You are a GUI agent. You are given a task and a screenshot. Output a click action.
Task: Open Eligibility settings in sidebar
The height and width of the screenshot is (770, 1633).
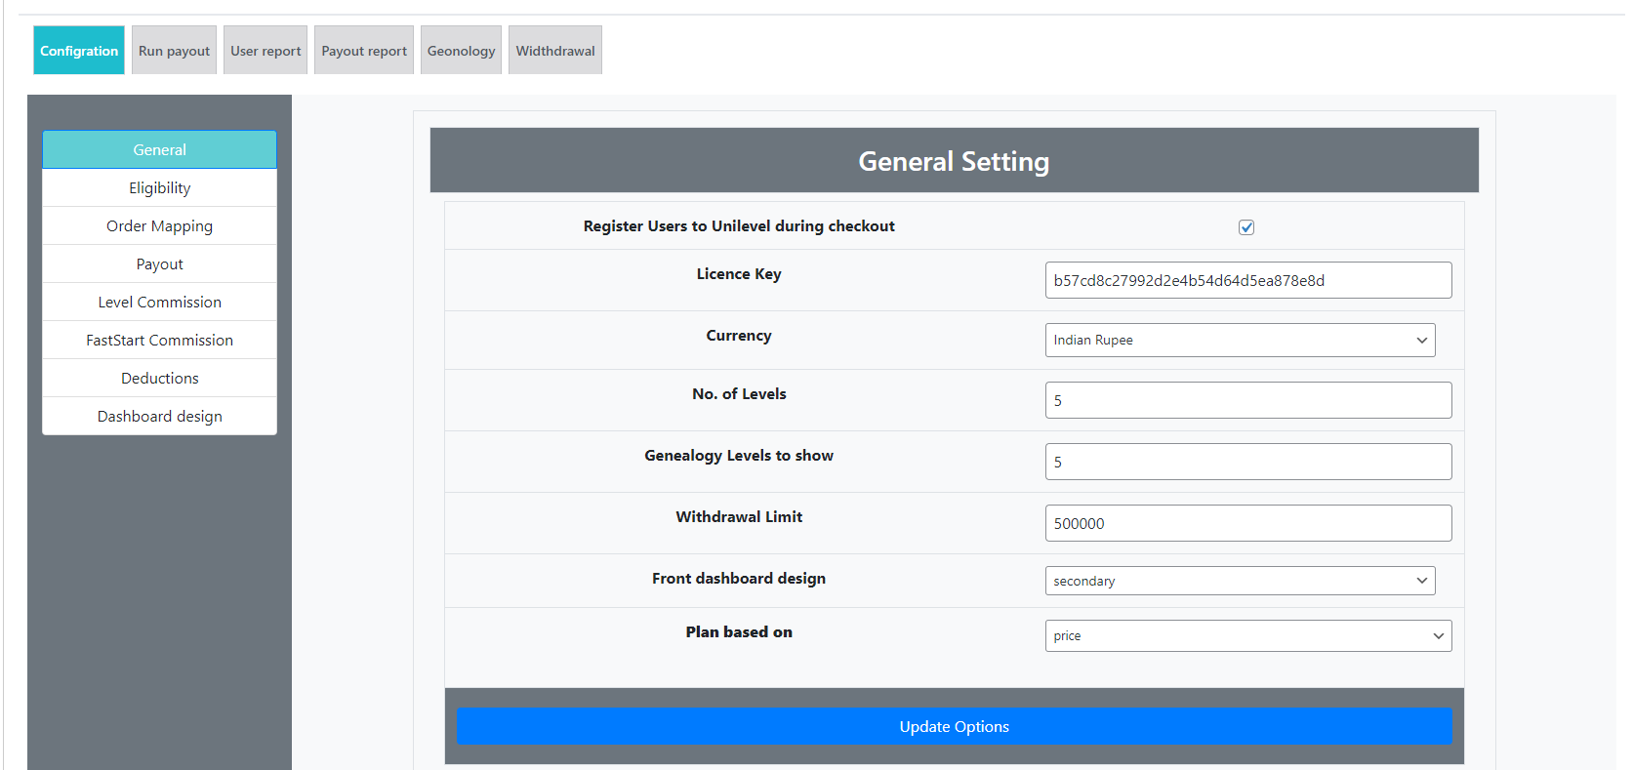[x=159, y=188]
